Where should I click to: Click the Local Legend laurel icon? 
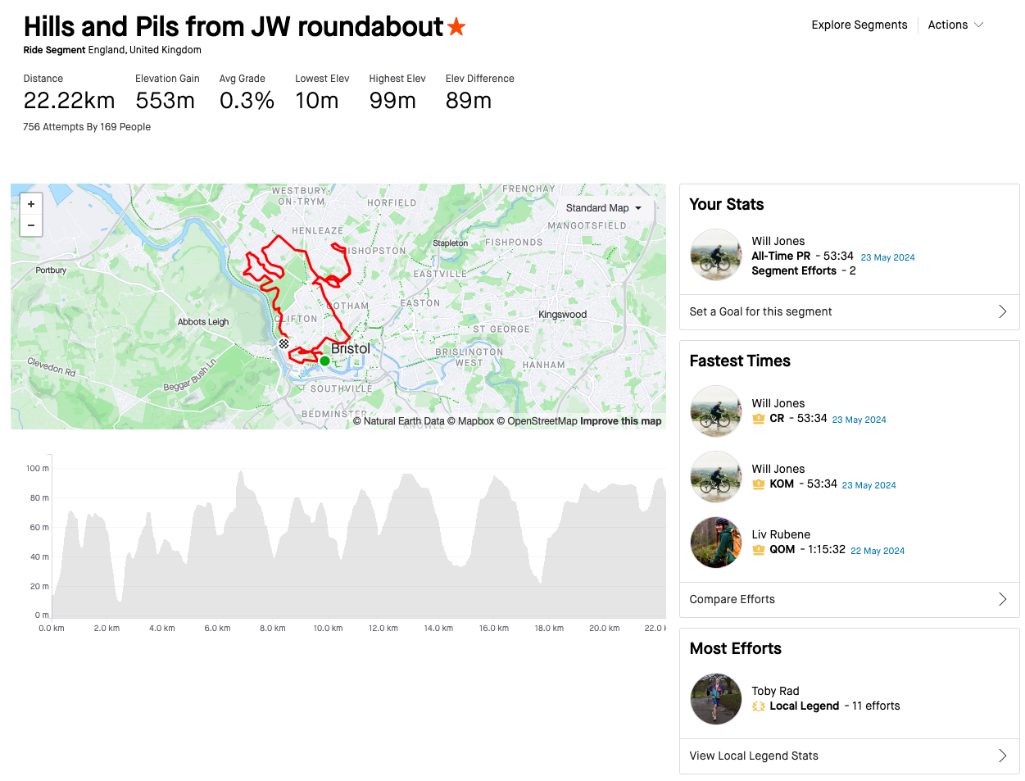759,706
